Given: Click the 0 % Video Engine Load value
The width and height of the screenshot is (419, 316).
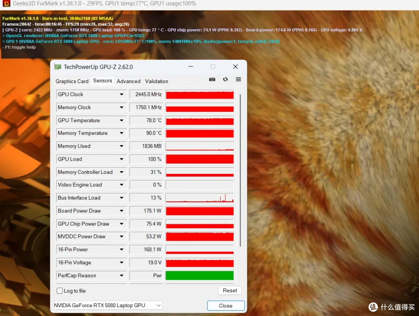Looking at the screenshot, I should point(146,185).
